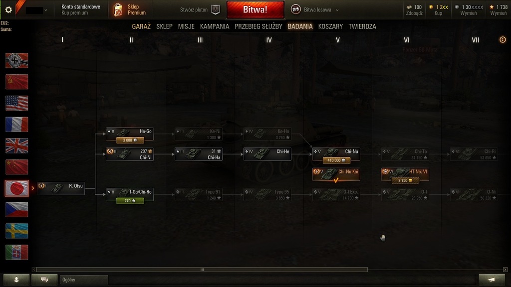Click the Ogólny chat input field
This screenshot has width=511, height=287.
[84, 280]
